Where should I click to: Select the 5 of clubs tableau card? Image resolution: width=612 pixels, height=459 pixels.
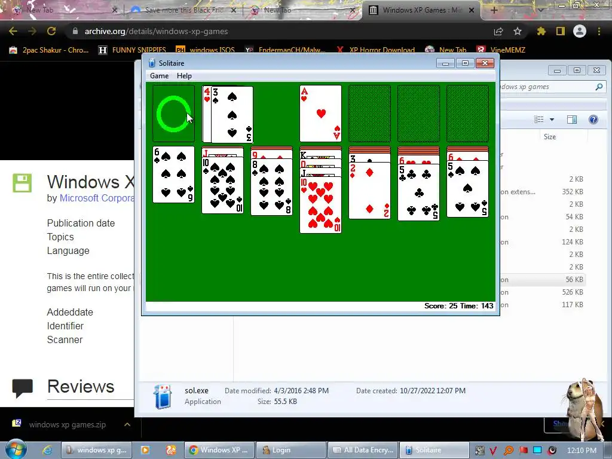(418, 192)
